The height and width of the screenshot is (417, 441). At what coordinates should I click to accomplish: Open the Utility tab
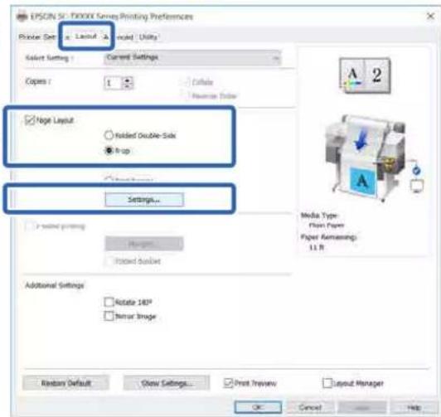148,37
